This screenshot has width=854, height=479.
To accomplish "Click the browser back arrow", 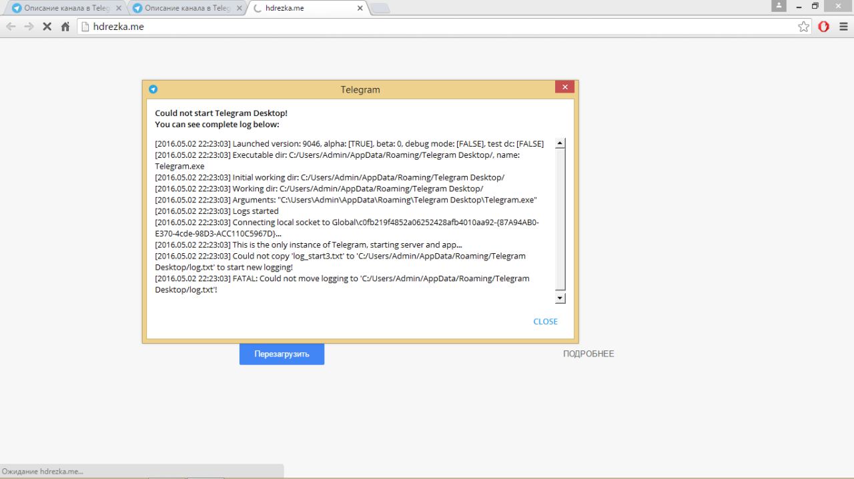I will point(11,27).
